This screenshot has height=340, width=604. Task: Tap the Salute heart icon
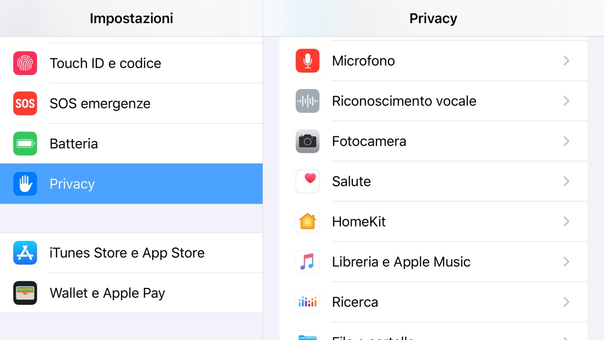pos(307,181)
